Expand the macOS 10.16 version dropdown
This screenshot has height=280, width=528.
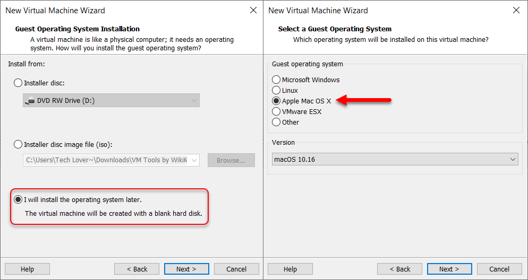click(395, 159)
